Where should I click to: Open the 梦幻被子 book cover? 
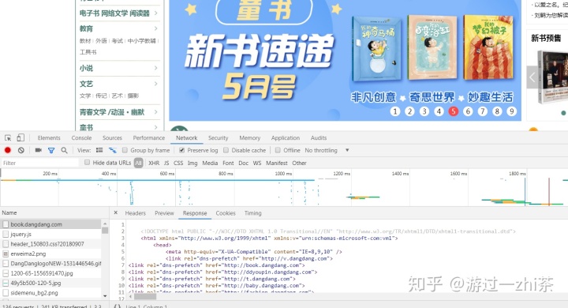click(488, 47)
